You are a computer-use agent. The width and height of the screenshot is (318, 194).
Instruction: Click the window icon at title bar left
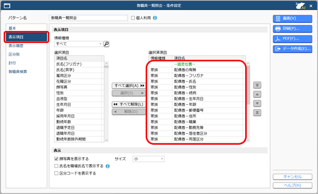[x=7, y=6]
